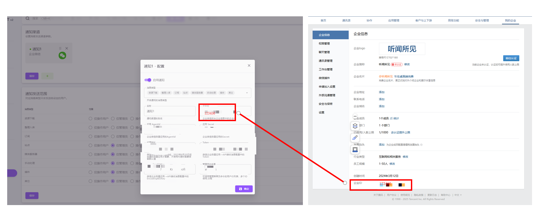Remove the 通知1 channel card with X

[67, 48]
